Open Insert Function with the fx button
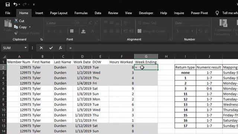The image size is (238, 134). (60, 48)
